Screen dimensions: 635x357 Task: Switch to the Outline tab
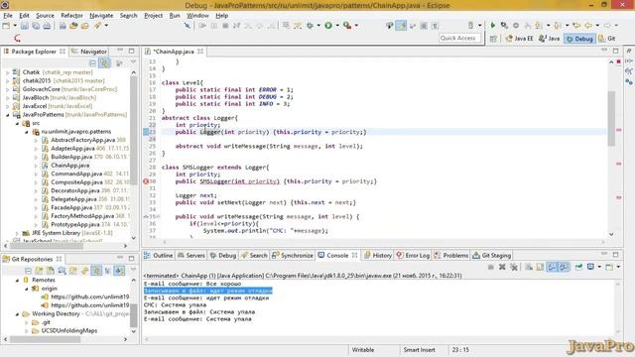[x=159, y=256]
